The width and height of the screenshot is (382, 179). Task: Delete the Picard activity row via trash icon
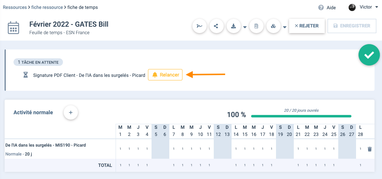tap(370, 149)
